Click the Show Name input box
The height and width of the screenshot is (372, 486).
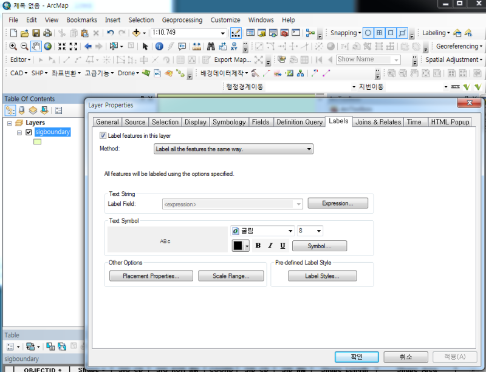369,59
